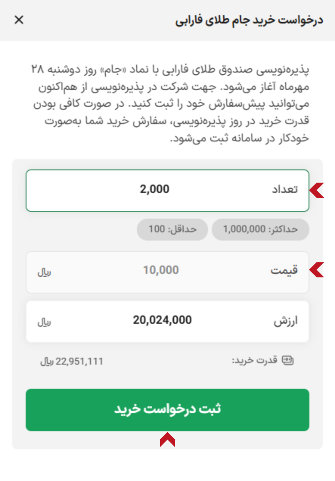Click the price value 10,000

[161, 270]
